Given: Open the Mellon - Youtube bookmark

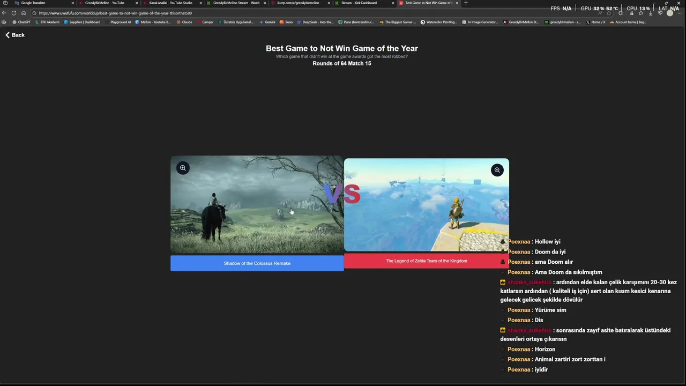Looking at the screenshot, I should (x=153, y=22).
